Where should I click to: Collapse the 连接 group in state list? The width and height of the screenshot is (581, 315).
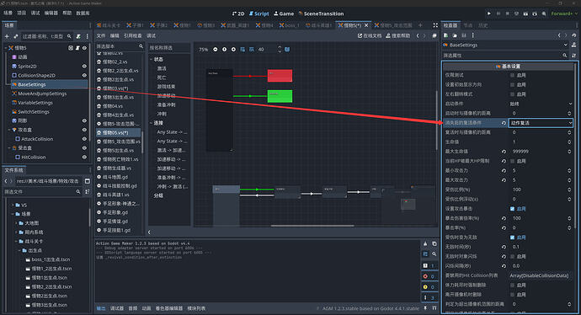click(152, 123)
